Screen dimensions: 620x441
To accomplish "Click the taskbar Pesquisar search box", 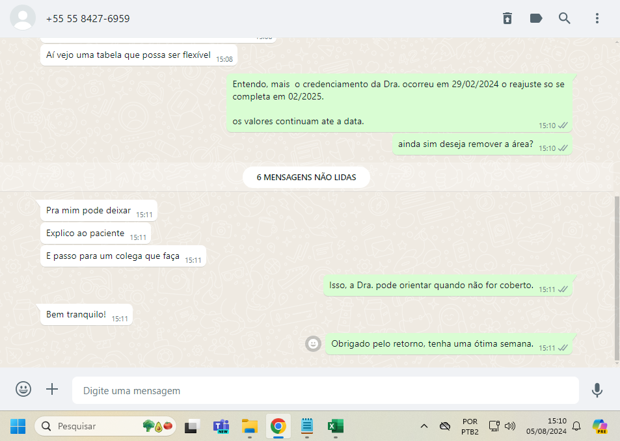I will [x=105, y=426].
